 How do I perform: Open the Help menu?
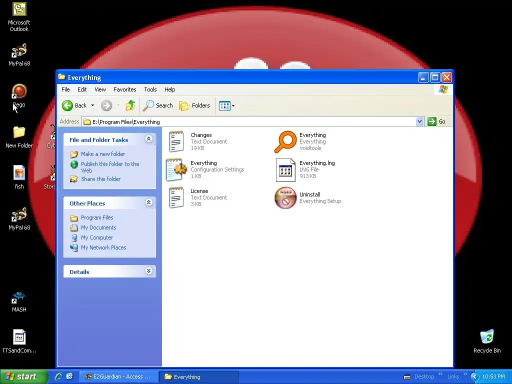click(169, 89)
